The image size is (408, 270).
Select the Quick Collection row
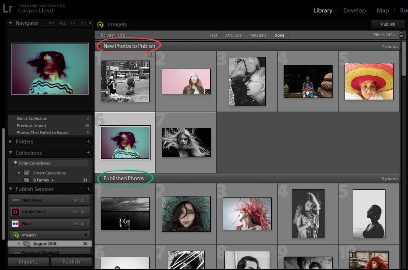tap(49, 118)
